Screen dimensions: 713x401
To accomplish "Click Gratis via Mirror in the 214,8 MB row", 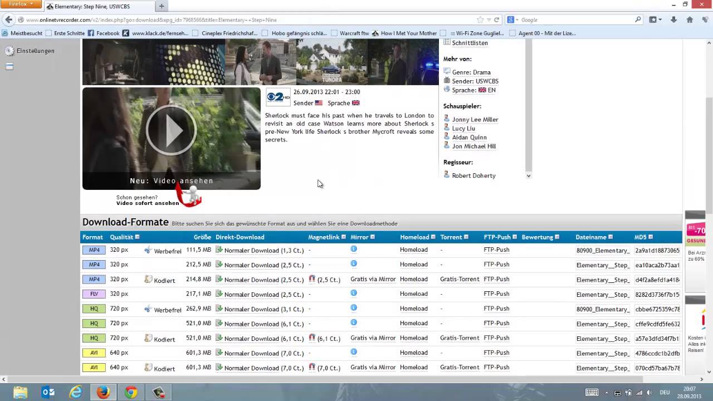I will click(373, 279).
